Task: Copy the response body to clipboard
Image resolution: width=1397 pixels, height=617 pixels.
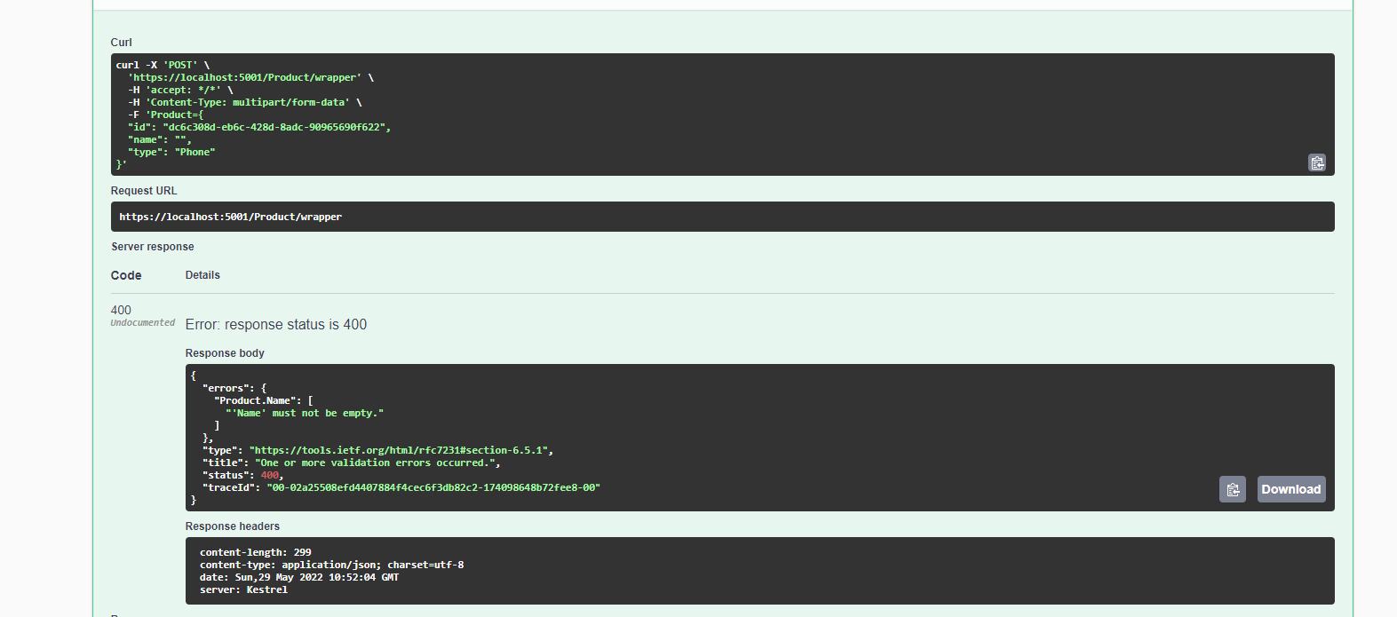Action: pos(1233,489)
